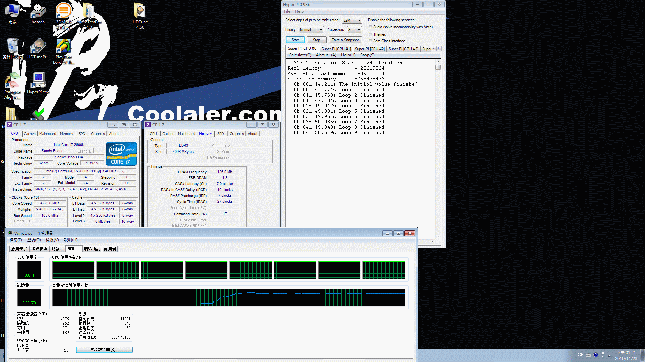Open the hdtach desktop shortcut
This screenshot has height=362, width=645.
coord(38,14)
